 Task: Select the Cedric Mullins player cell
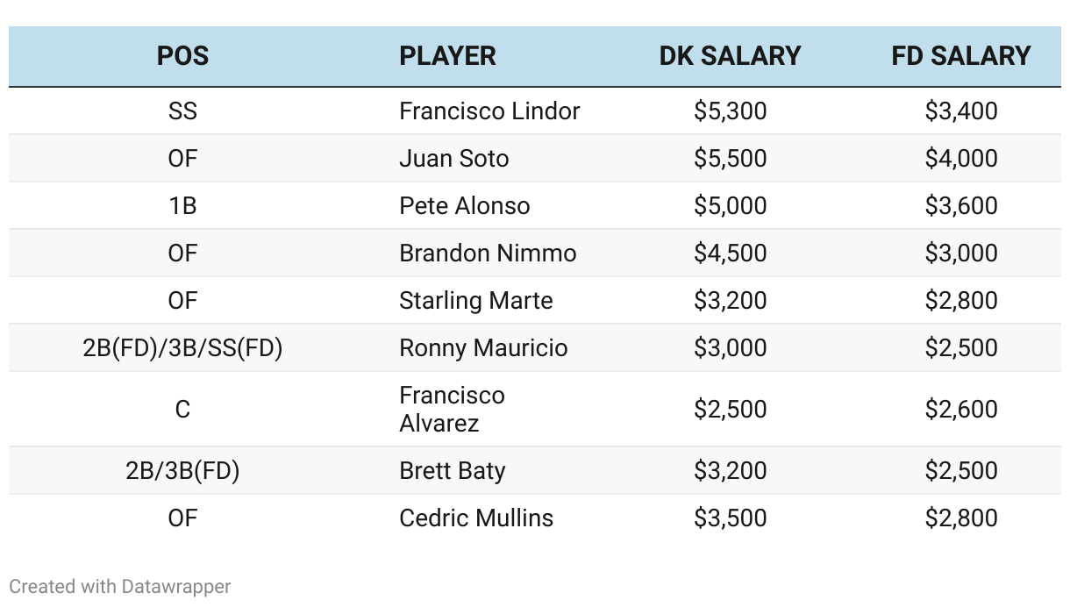point(476,518)
